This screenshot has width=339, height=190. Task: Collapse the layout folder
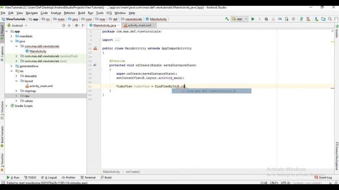pos(16,81)
